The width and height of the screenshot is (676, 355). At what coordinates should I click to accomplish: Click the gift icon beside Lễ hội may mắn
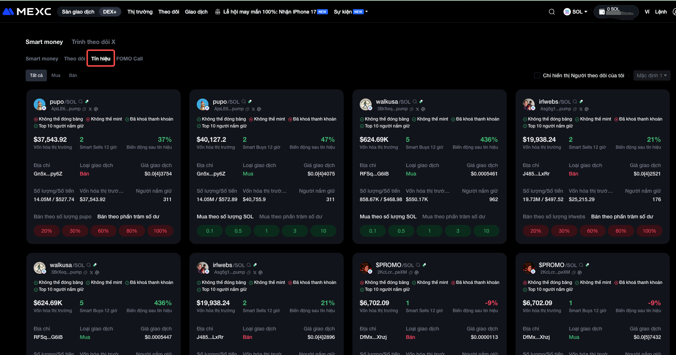(x=218, y=12)
